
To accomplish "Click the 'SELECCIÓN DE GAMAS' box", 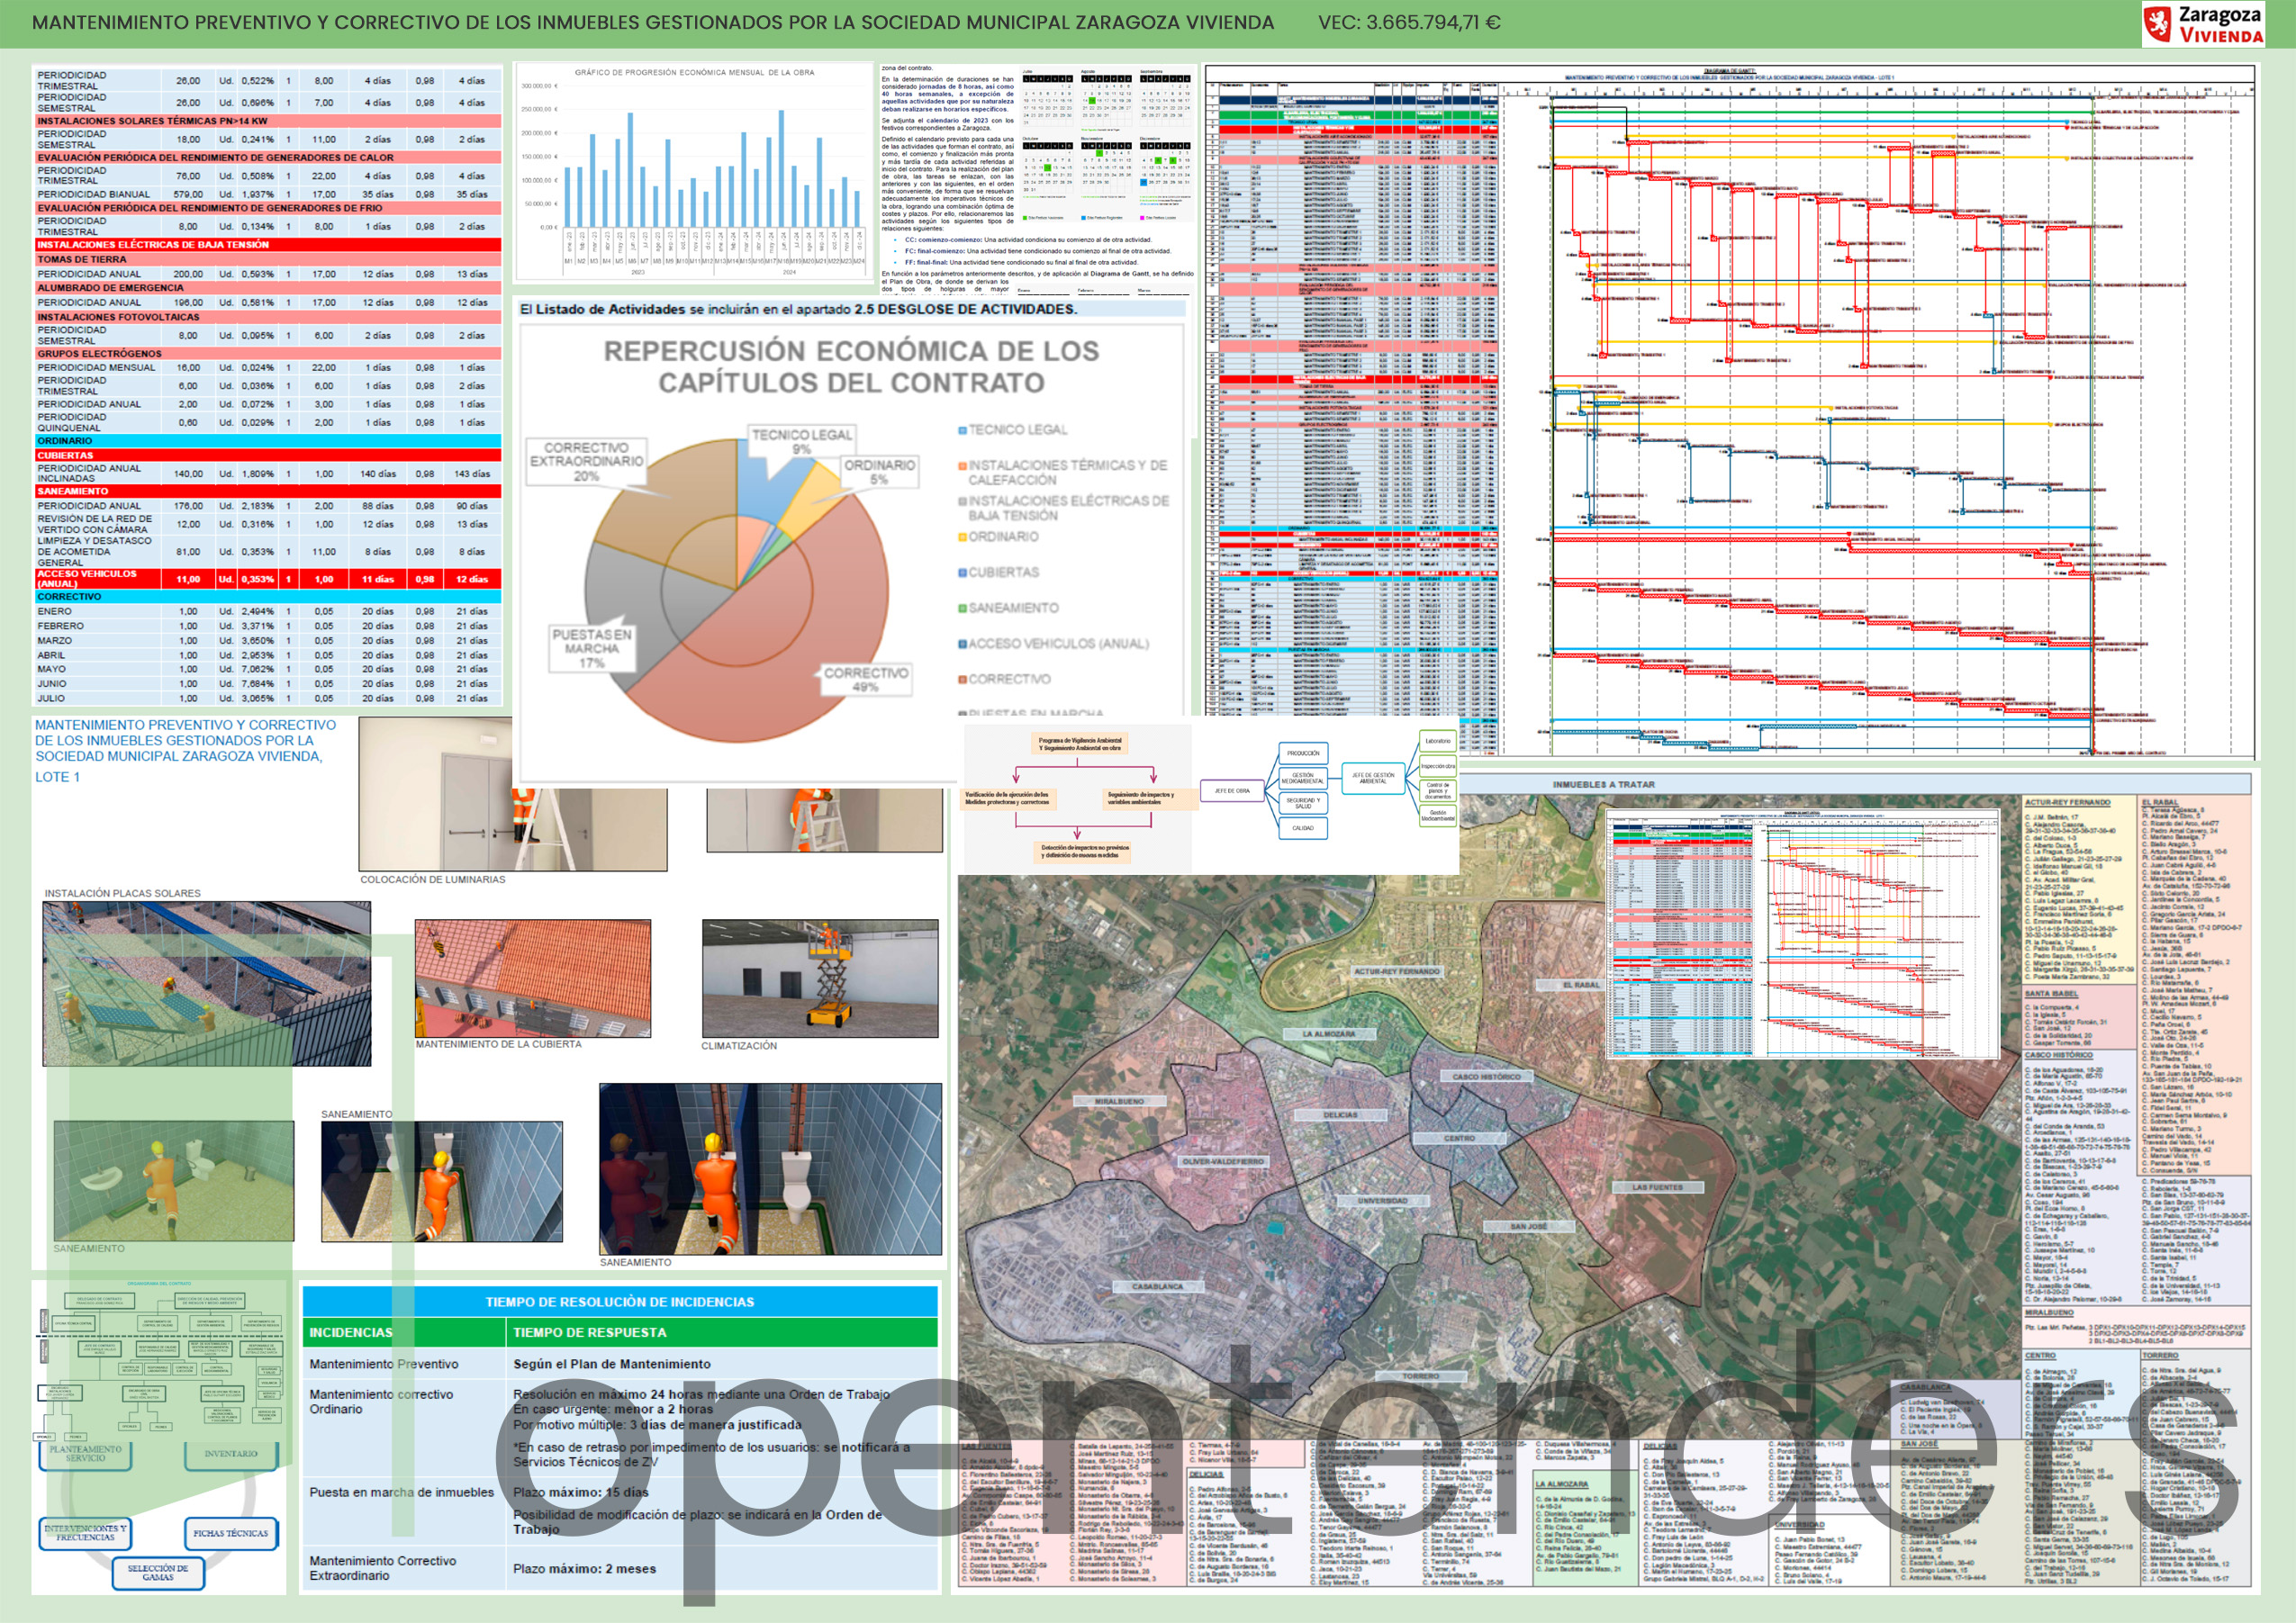I will point(158,1573).
